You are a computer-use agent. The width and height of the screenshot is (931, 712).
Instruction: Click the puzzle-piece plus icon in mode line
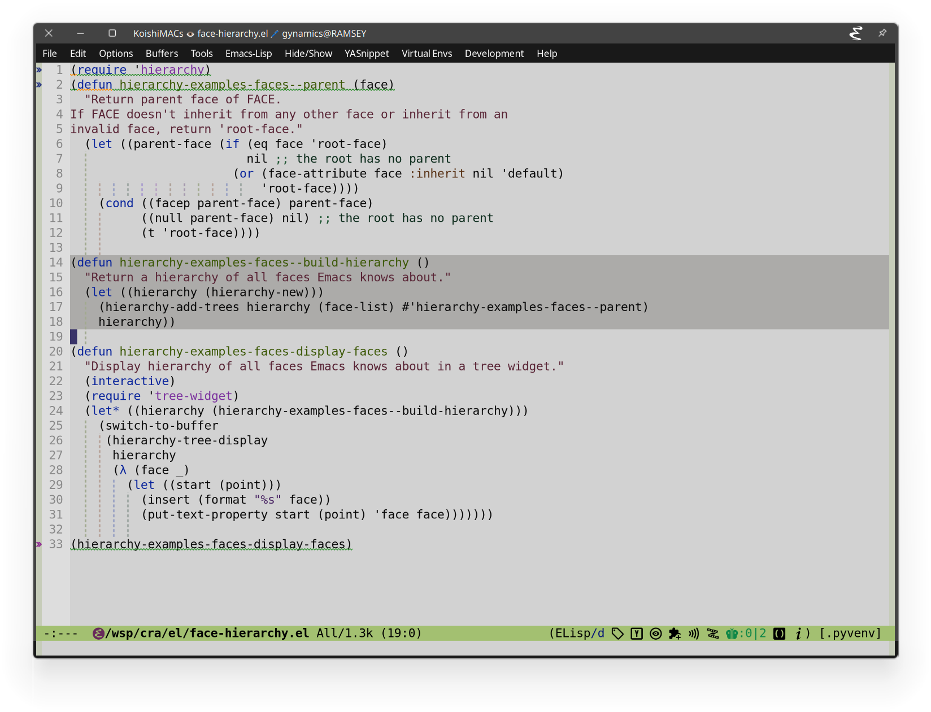[x=675, y=634]
